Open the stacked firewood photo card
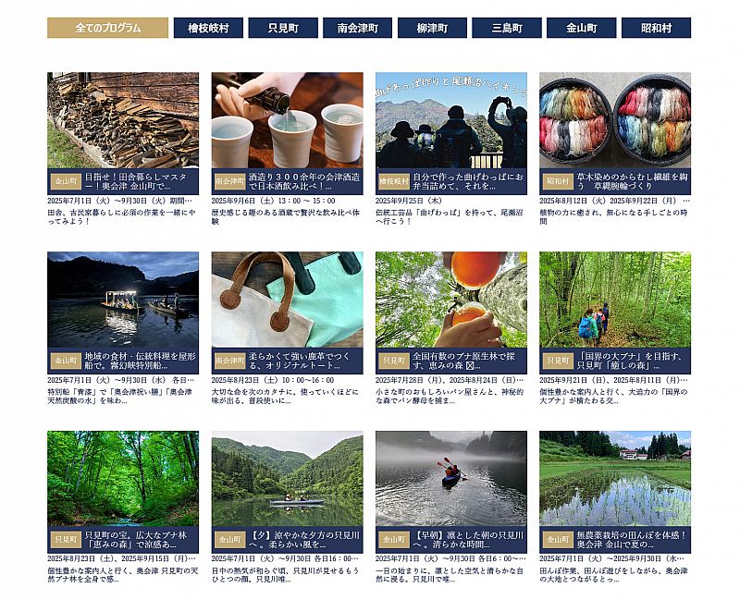Image resolution: width=740 pixels, height=600 pixels. 123,120
